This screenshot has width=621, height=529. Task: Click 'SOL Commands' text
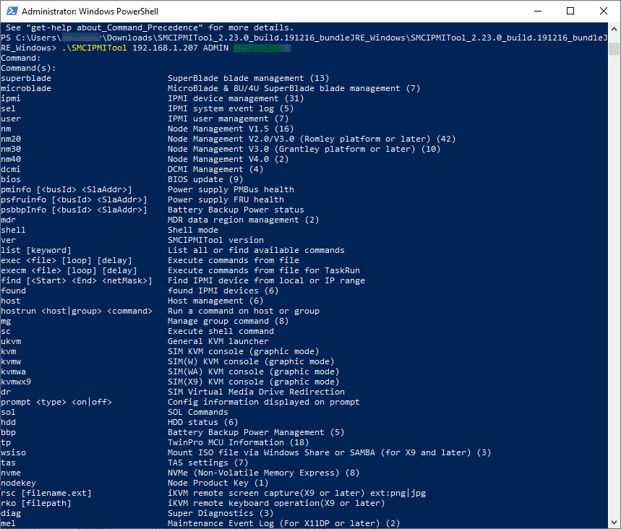[197, 412]
